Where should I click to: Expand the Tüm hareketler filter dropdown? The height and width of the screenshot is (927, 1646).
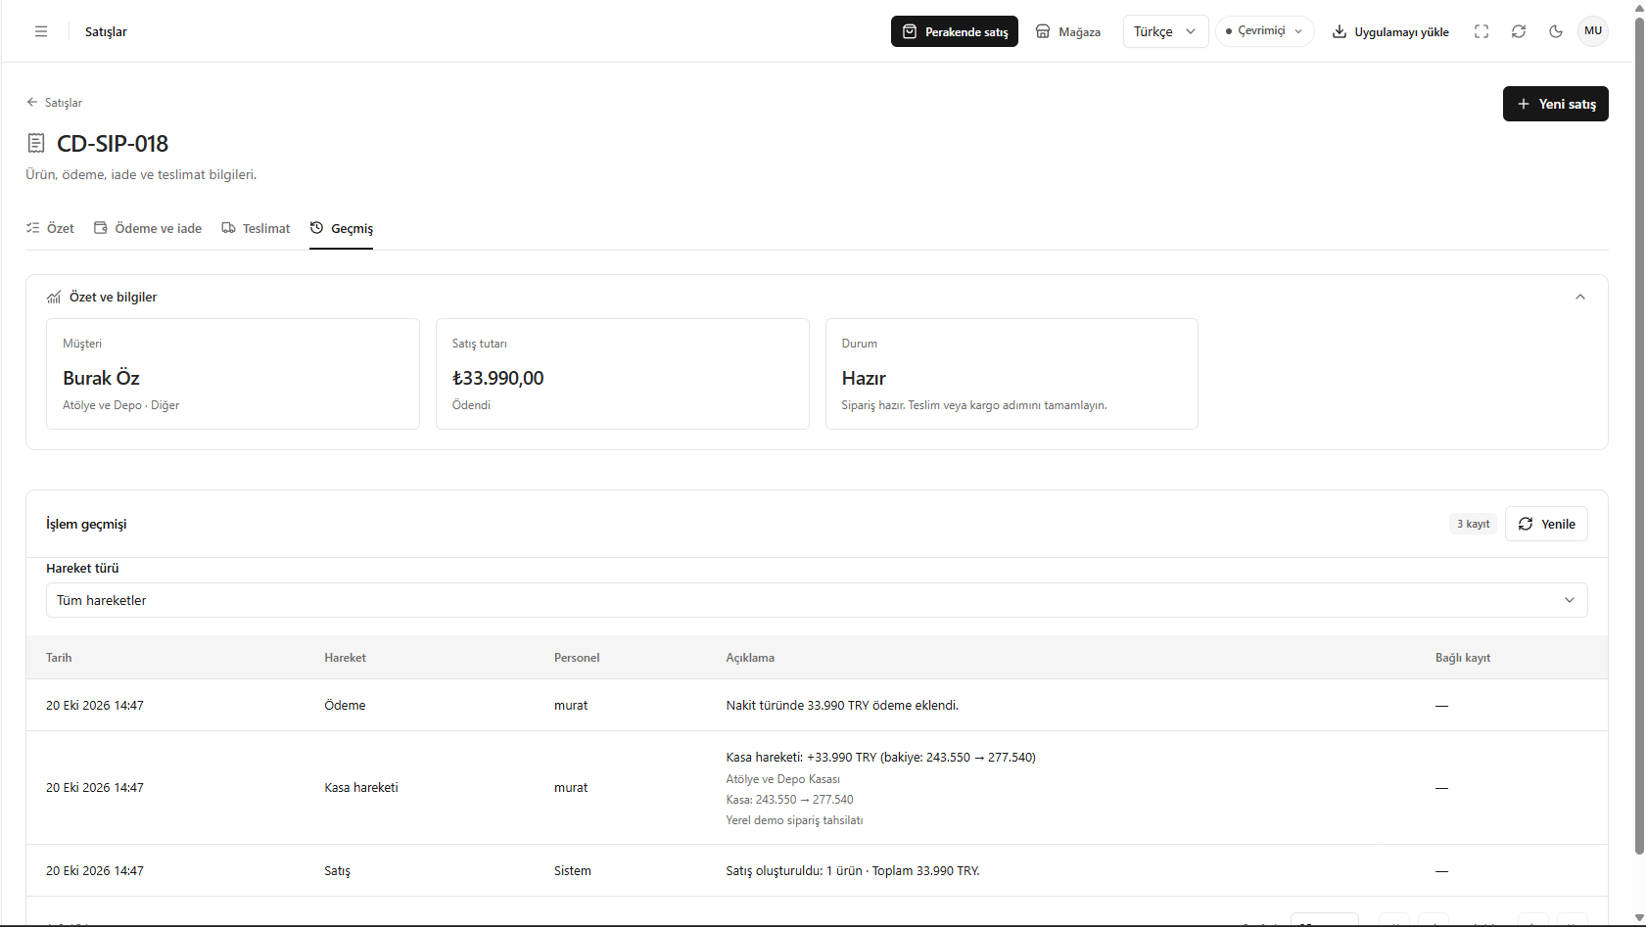pyautogui.click(x=817, y=600)
